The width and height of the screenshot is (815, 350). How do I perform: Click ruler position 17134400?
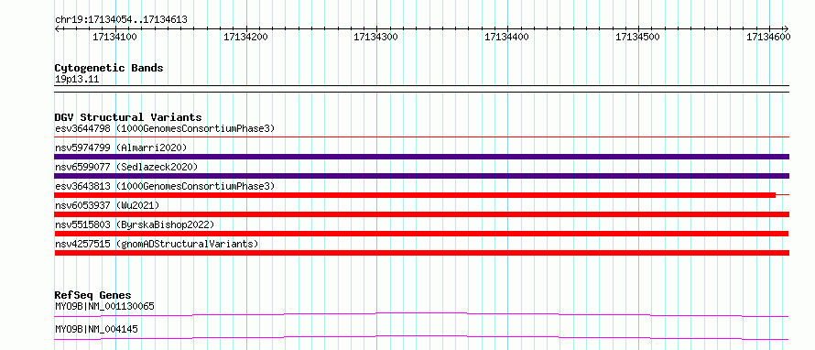click(x=506, y=37)
